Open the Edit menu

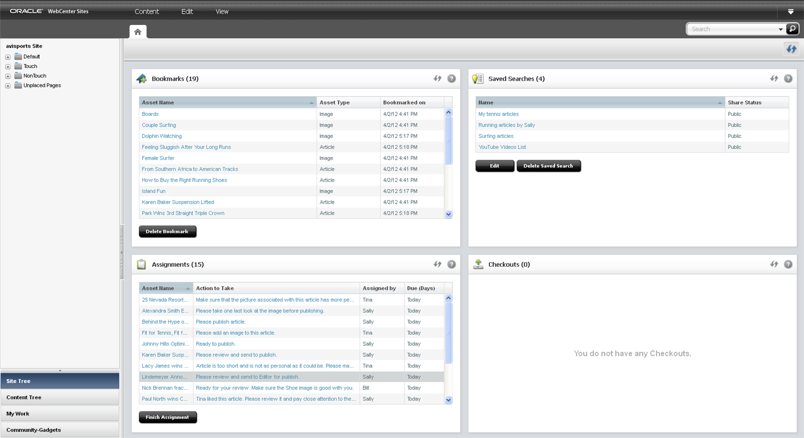point(187,11)
